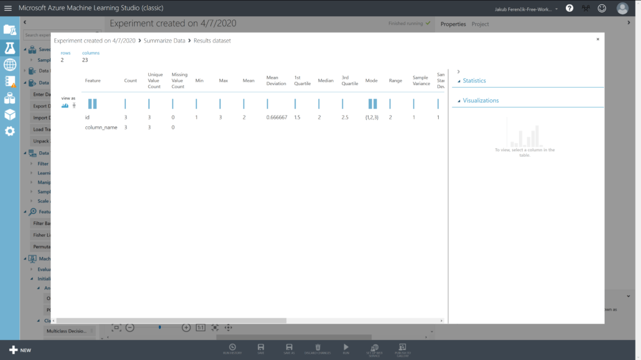Click the Help question mark icon

(x=570, y=8)
